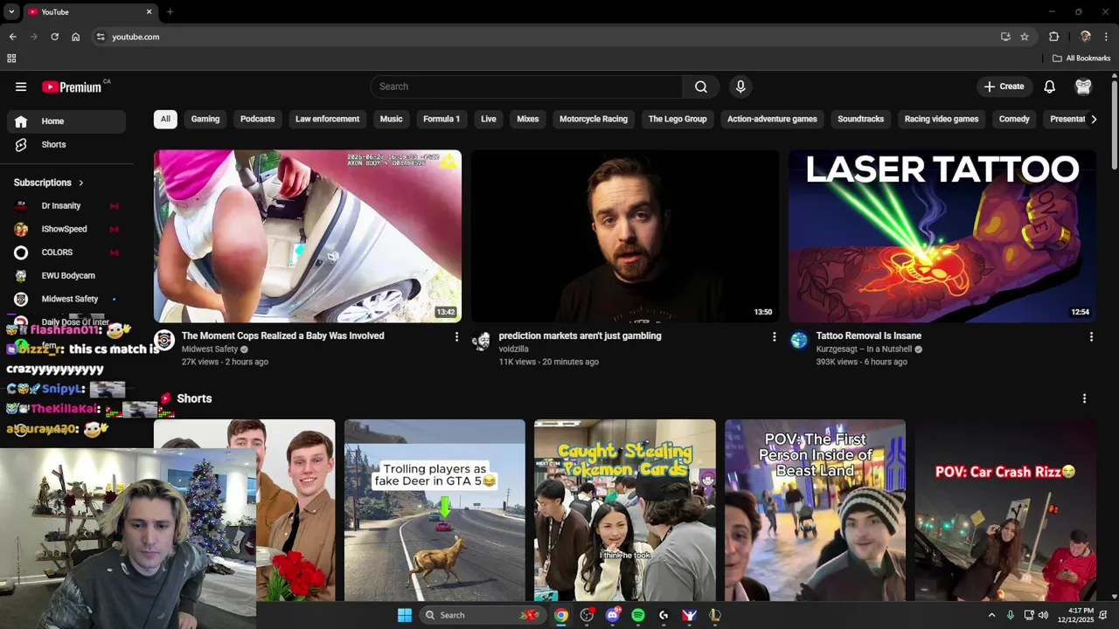
Task: Open voidzilla channel avatar under video
Action: 482,341
